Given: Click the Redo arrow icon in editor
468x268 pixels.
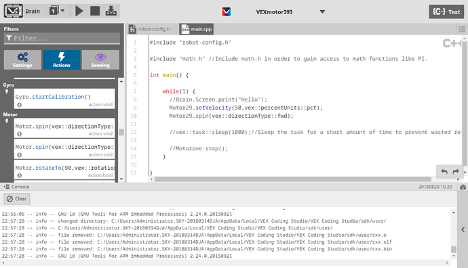Looking at the screenshot, I should pos(456,171).
